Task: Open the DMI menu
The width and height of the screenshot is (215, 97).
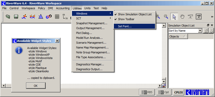Action: click(51, 8)
